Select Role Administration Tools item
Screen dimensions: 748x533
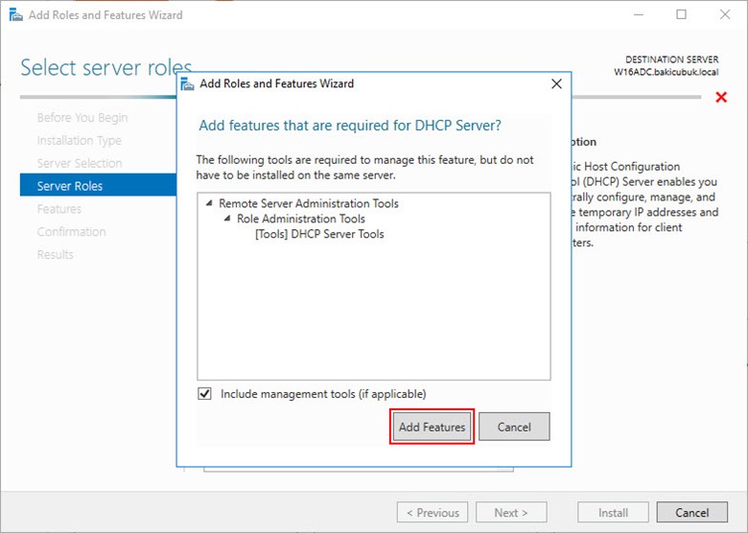300,219
